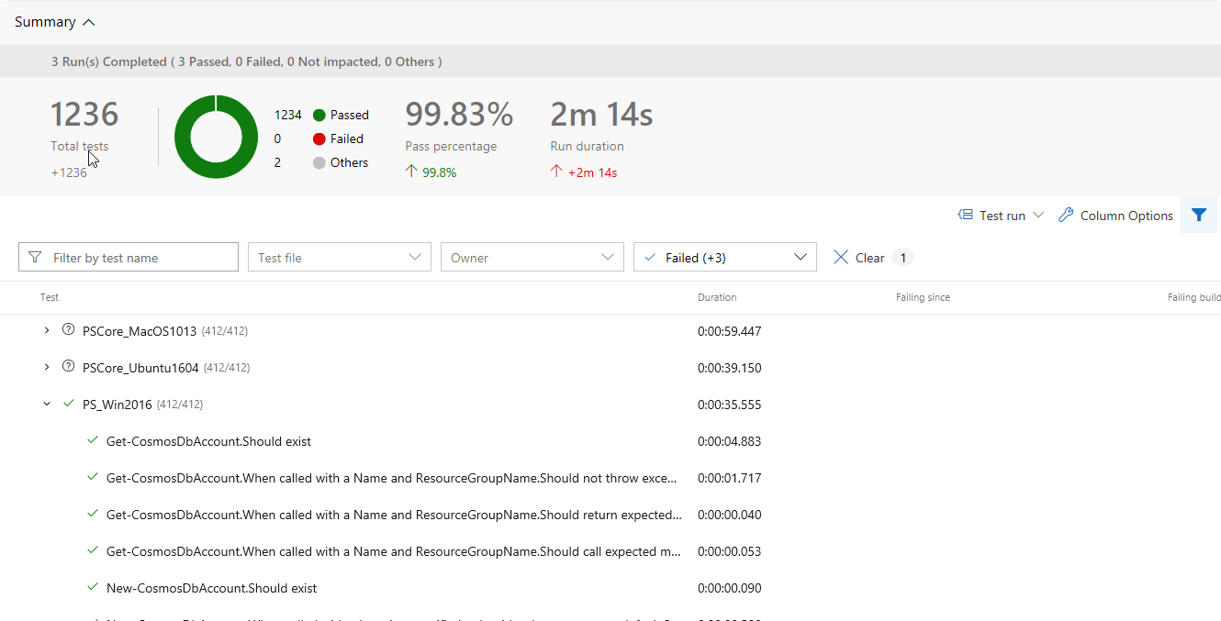This screenshot has height=621, width=1221.
Task: Collapse the PS_Win2016 test run
Action: click(x=47, y=404)
